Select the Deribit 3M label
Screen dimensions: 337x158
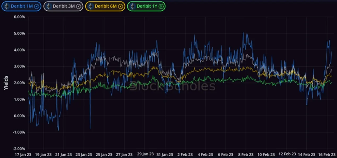click(63, 6)
